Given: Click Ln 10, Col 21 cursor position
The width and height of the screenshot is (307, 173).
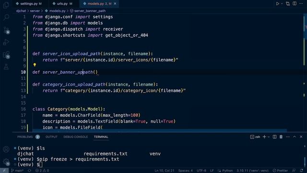Looking at the screenshot, I should coord(164,171).
